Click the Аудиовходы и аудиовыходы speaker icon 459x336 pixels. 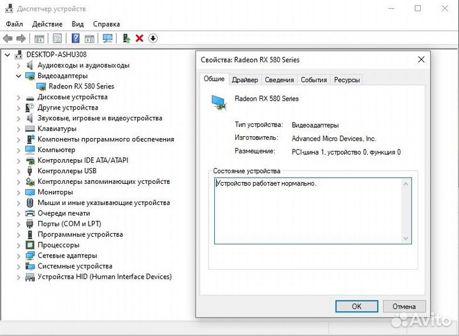[29, 65]
